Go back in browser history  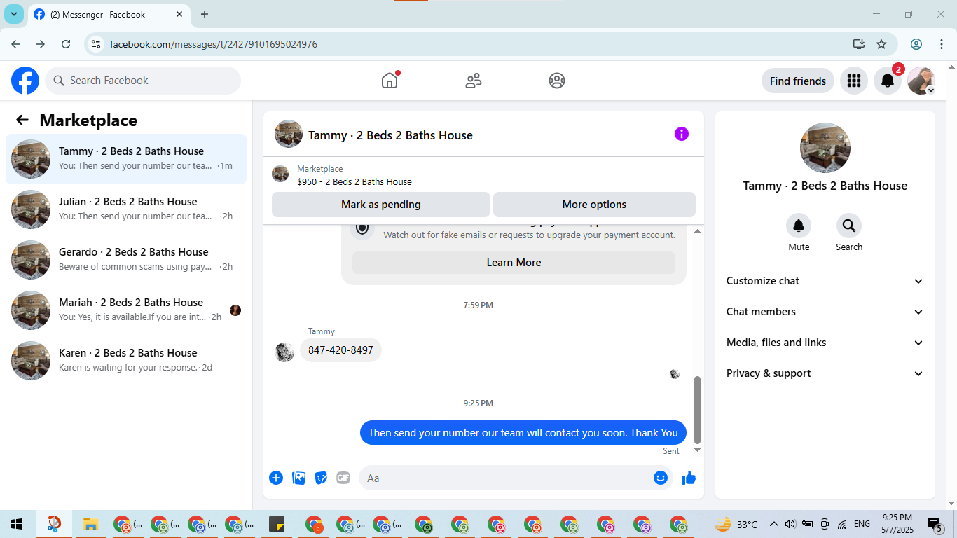(15, 44)
